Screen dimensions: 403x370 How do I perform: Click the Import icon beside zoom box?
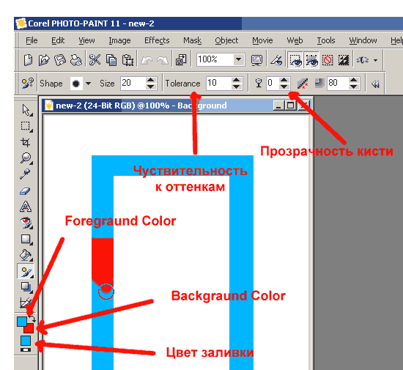pyautogui.click(x=181, y=60)
